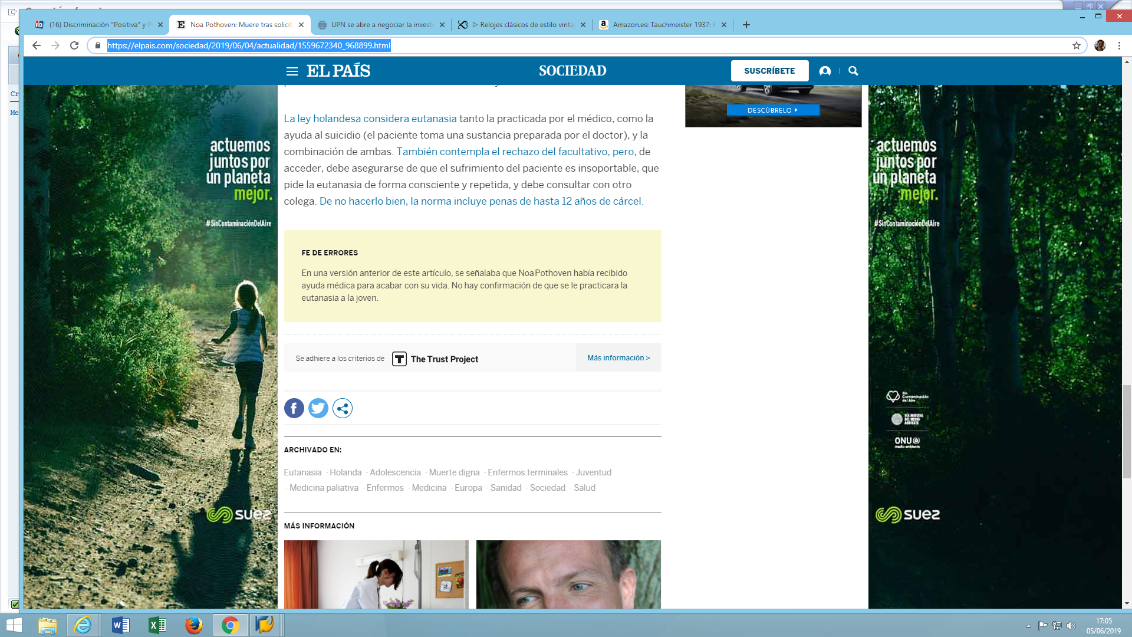Open the SOCIEDAD section heading
The height and width of the screenshot is (637, 1132).
pos(572,71)
